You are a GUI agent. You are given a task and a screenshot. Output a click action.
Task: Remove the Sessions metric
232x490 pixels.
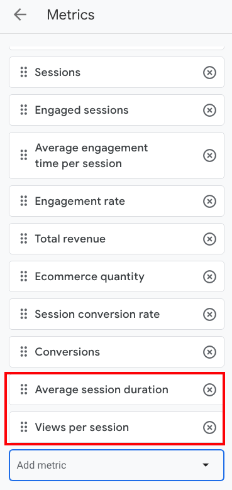(209, 72)
